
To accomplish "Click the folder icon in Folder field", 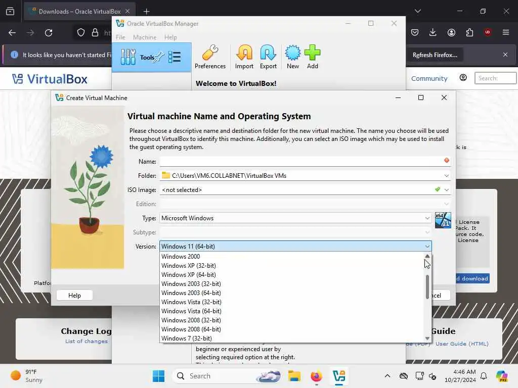I will pos(166,175).
